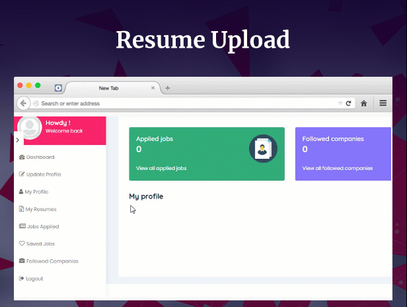Click the Dashboard gauge icon
The image size is (407, 307).
pos(22,157)
